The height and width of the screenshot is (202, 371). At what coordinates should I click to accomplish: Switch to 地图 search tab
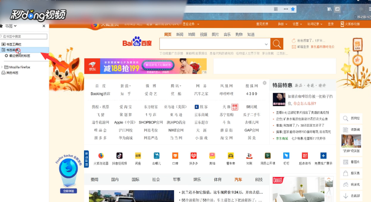click(192, 35)
